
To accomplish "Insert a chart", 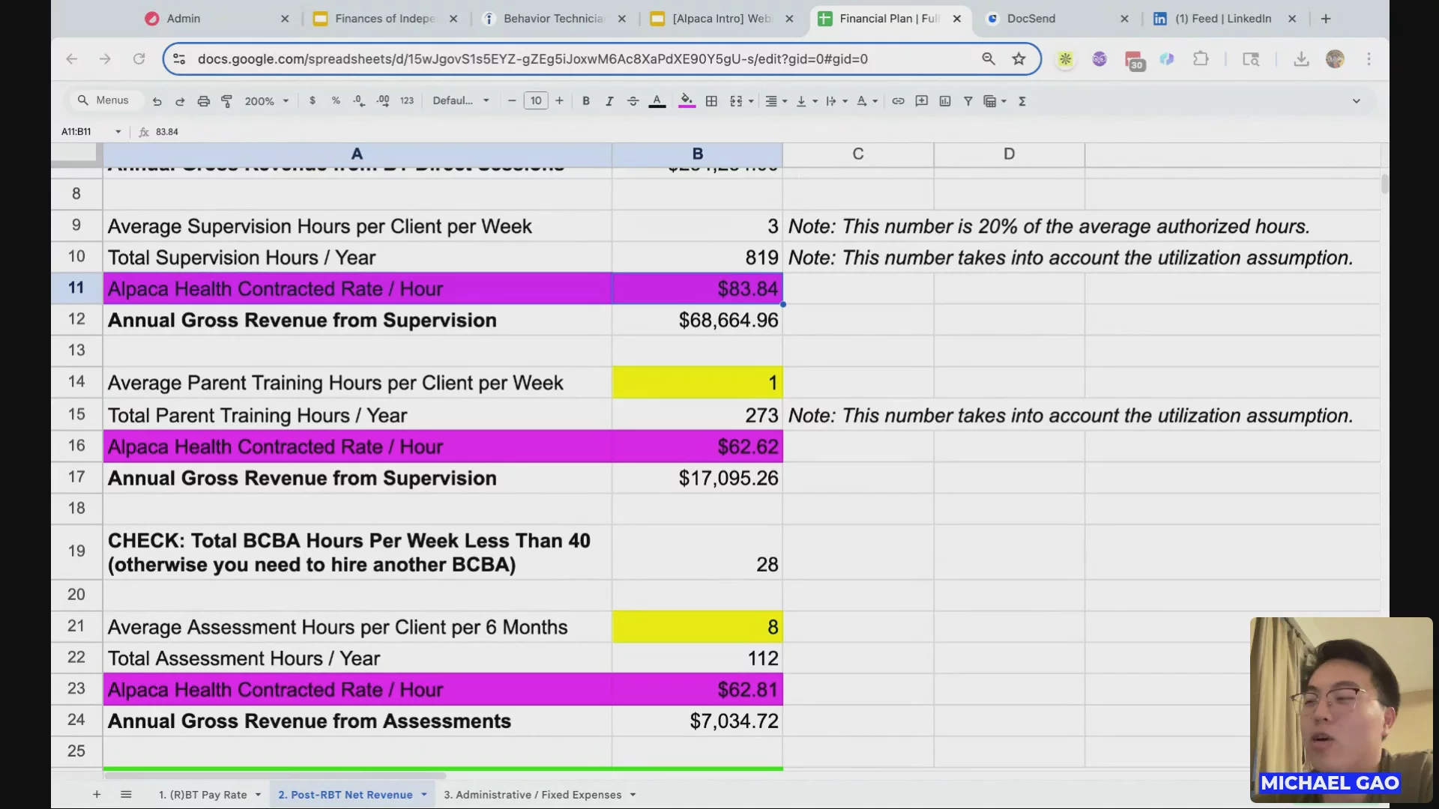I will (x=945, y=101).
